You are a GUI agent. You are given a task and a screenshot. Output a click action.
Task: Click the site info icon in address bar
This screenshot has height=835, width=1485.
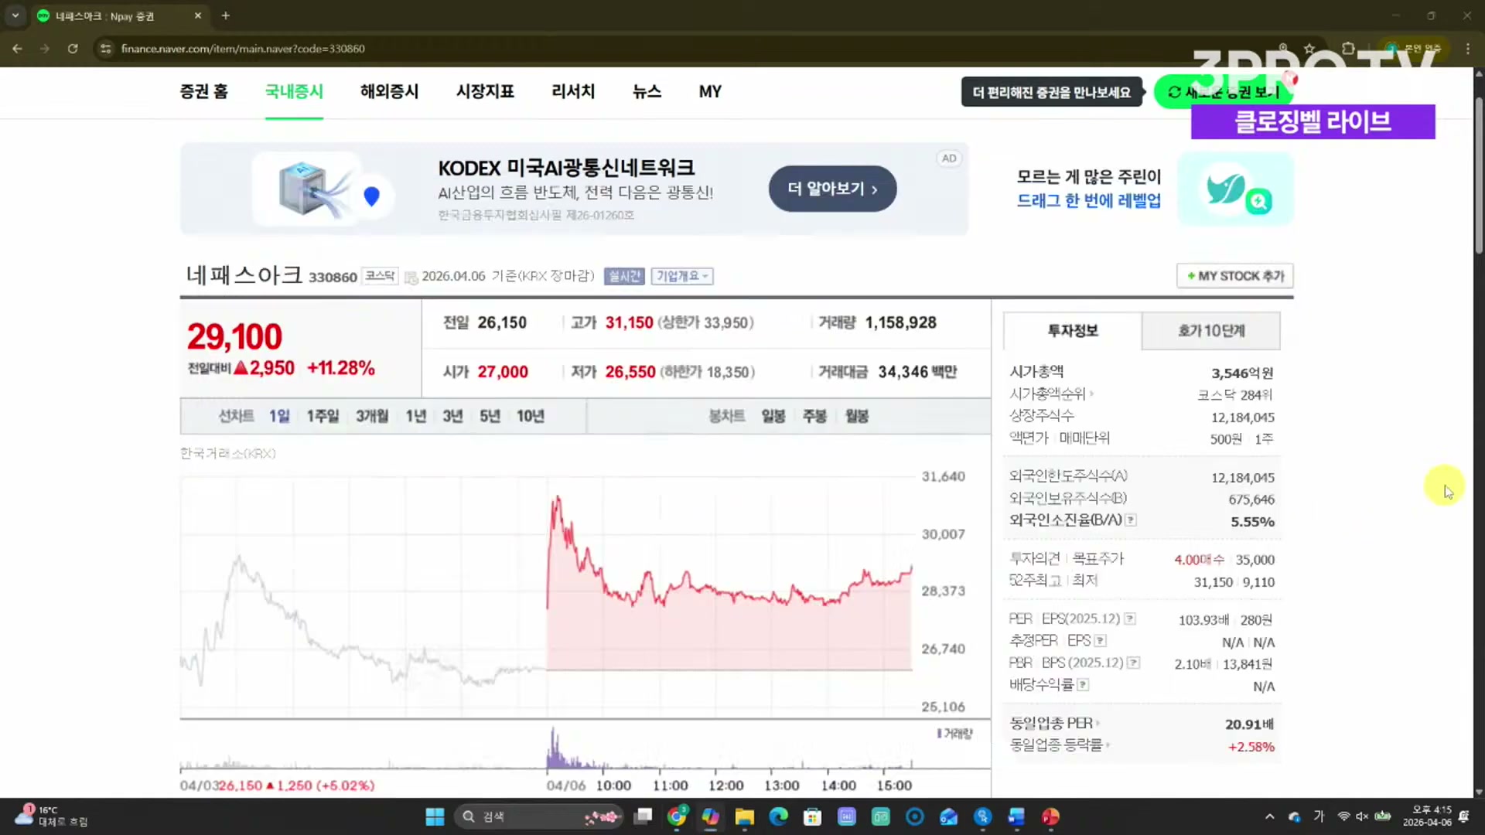(x=106, y=48)
